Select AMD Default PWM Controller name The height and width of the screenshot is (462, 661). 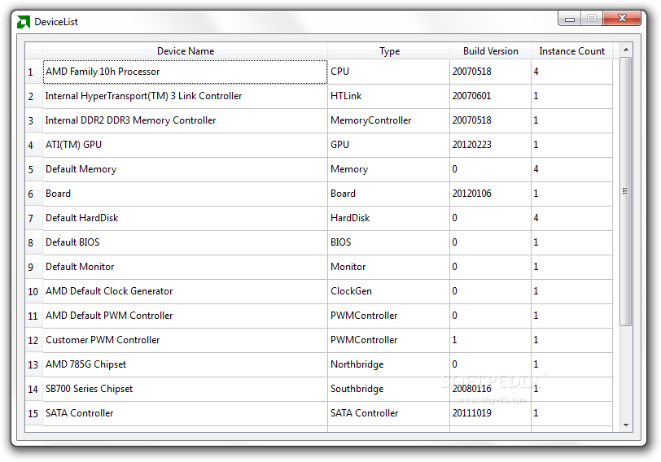pyautogui.click(x=185, y=316)
